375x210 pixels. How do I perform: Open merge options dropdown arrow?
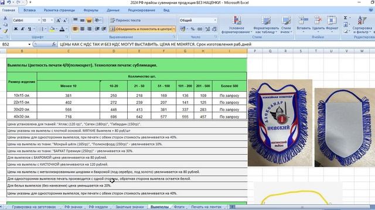click(174, 29)
